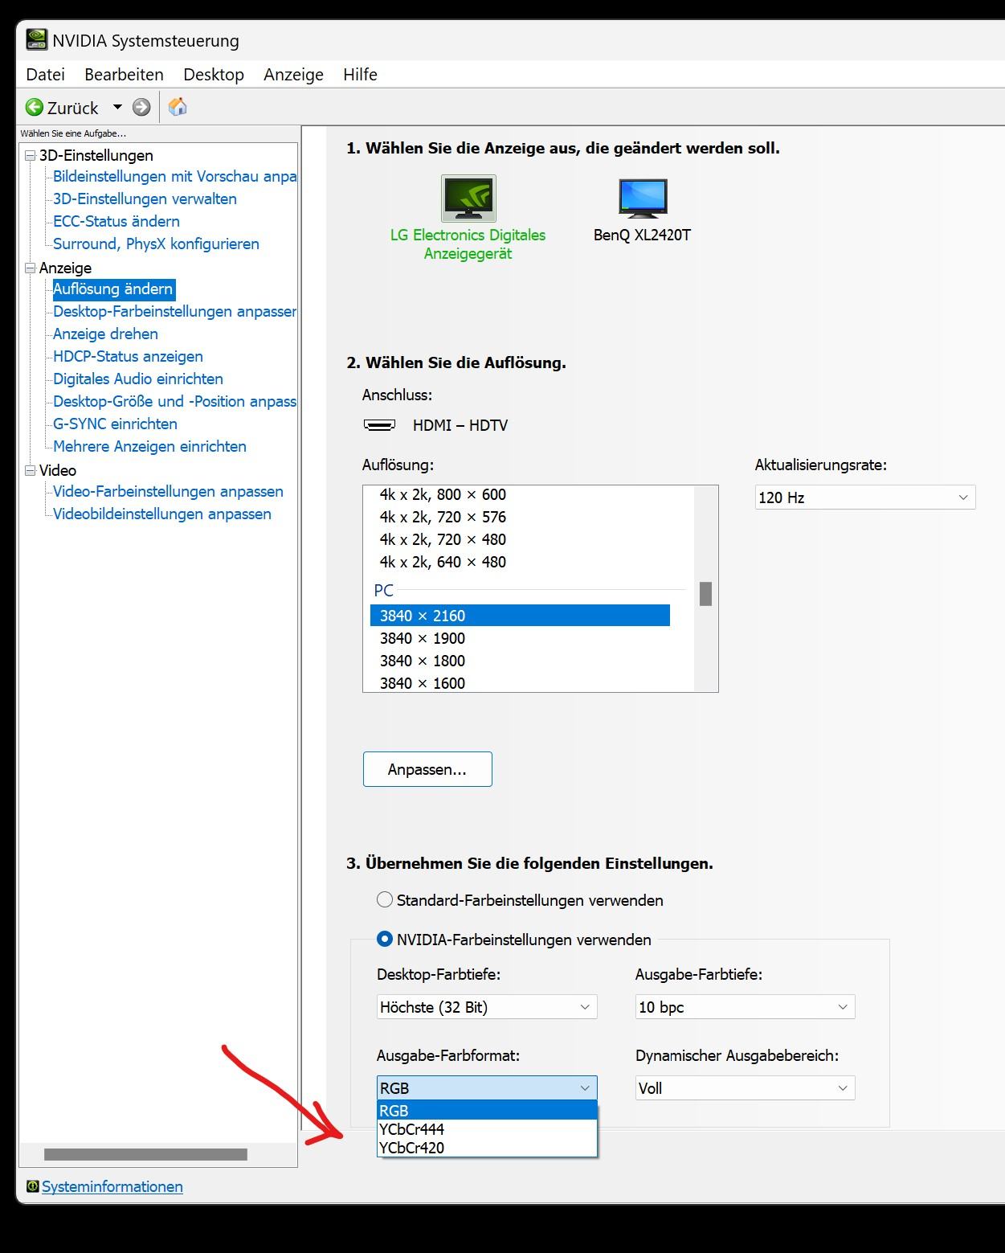
Task: Open G-SYNC einrichten
Action: [115, 424]
